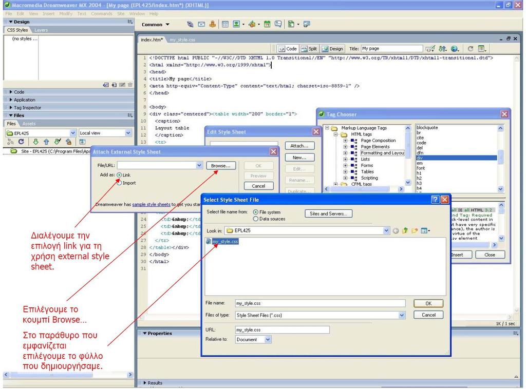Click the Preview in Browser globe icon
Screen dimensions: 526x389
455,49
